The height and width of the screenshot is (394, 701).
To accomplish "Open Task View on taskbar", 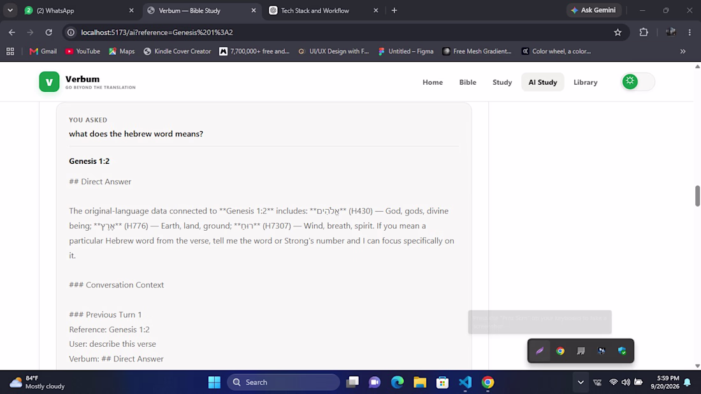I will tap(352, 383).
